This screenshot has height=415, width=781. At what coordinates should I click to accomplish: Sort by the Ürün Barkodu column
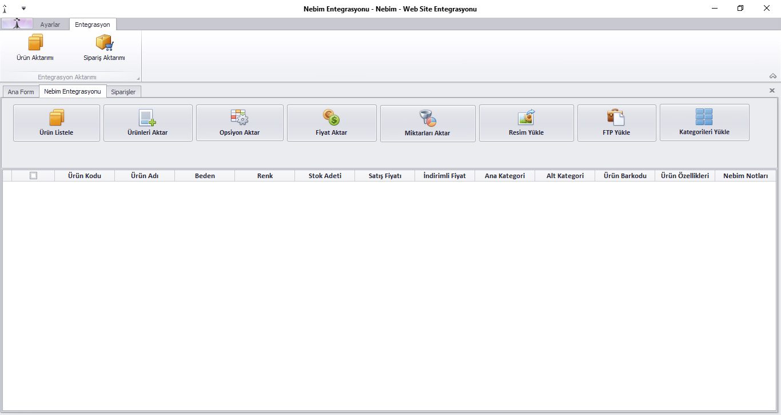click(x=625, y=176)
